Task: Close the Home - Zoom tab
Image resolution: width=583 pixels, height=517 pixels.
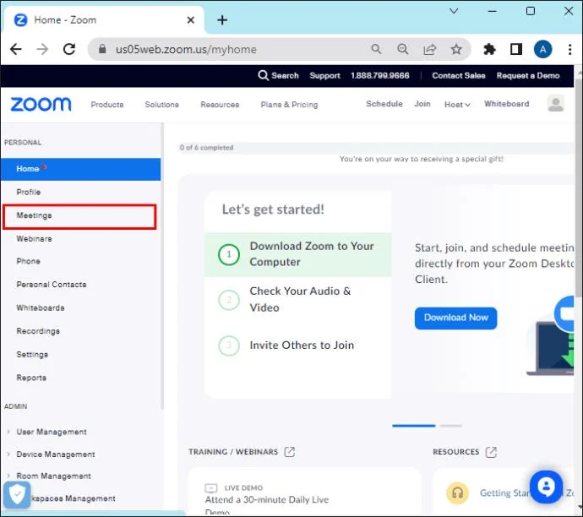Action: pyautogui.click(x=190, y=19)
